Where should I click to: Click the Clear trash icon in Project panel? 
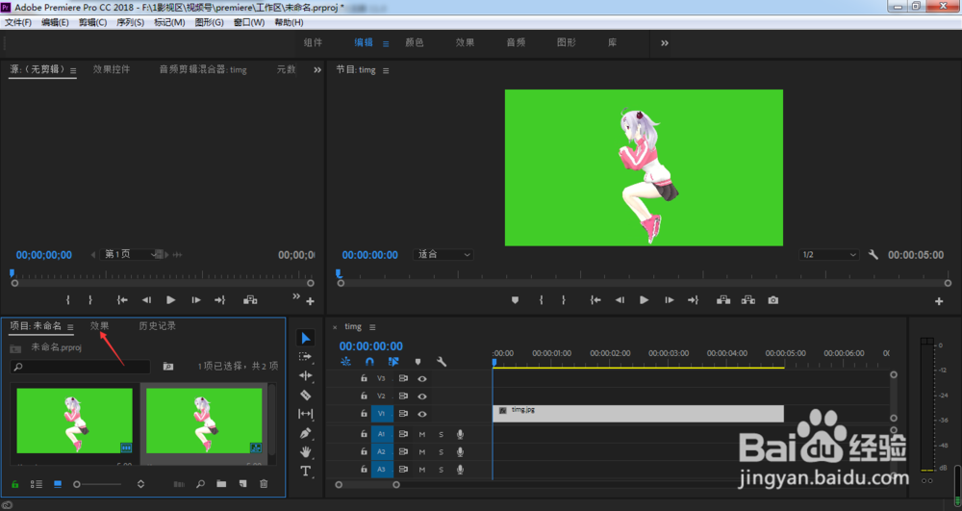click(x=264, y=484)
